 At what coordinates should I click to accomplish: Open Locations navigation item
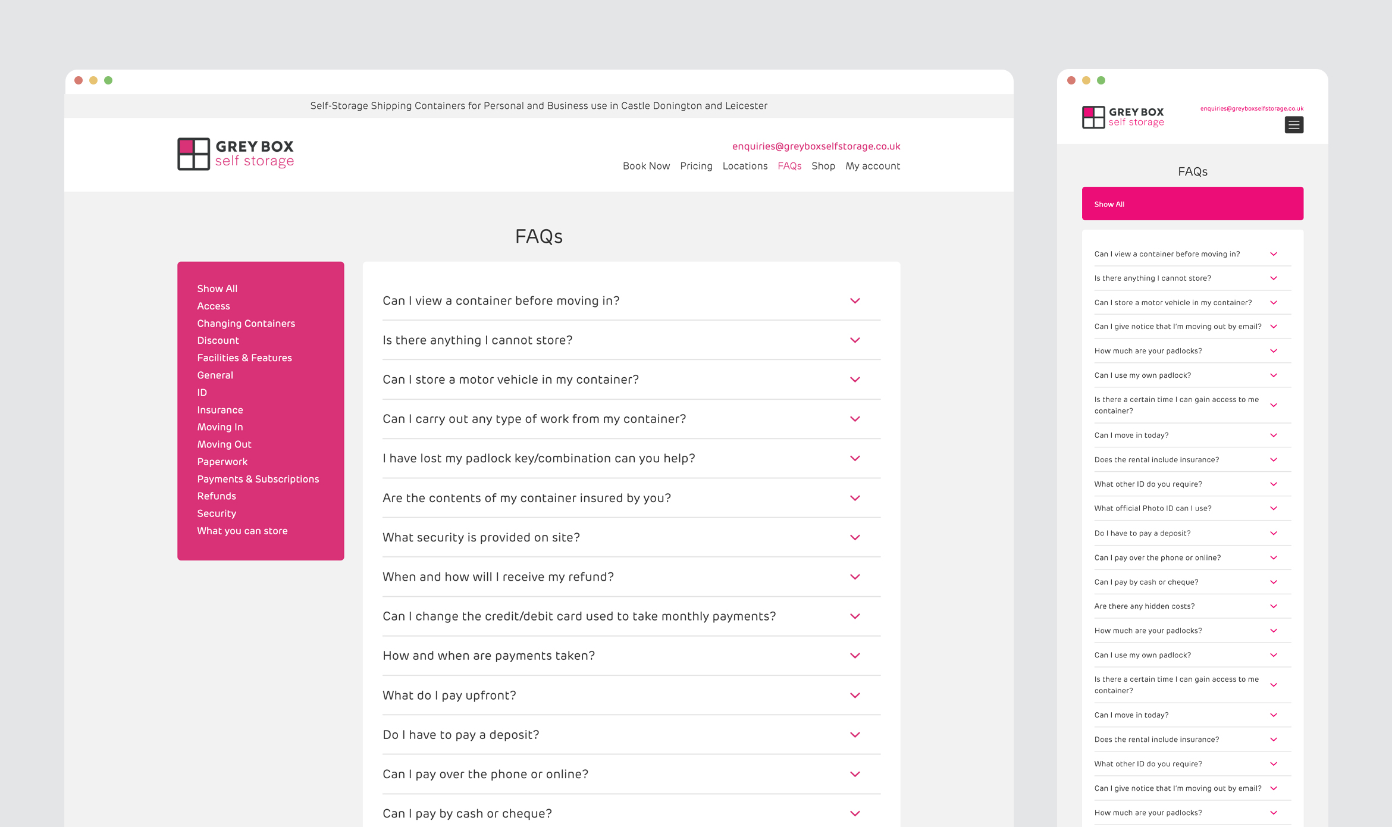click(x=745, y=166)
